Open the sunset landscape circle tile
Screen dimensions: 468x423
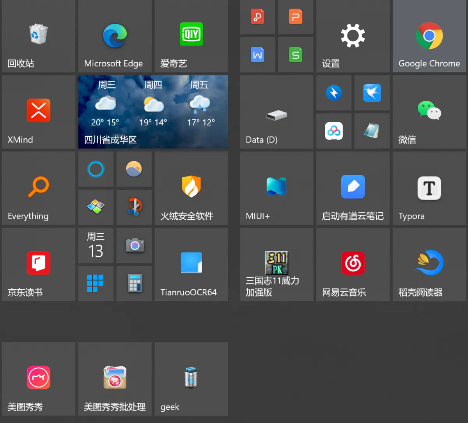(134, 169)
